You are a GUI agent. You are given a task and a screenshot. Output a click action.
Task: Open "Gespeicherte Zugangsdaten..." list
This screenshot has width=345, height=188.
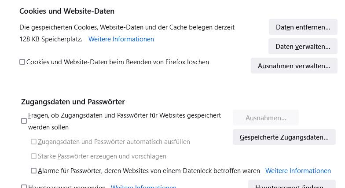coord(284,137)
